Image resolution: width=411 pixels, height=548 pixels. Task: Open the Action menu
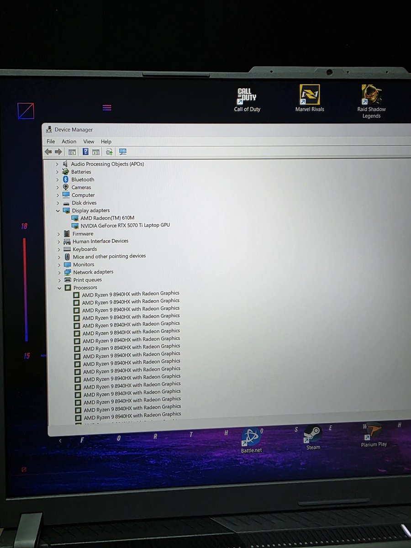pos(69,142)
